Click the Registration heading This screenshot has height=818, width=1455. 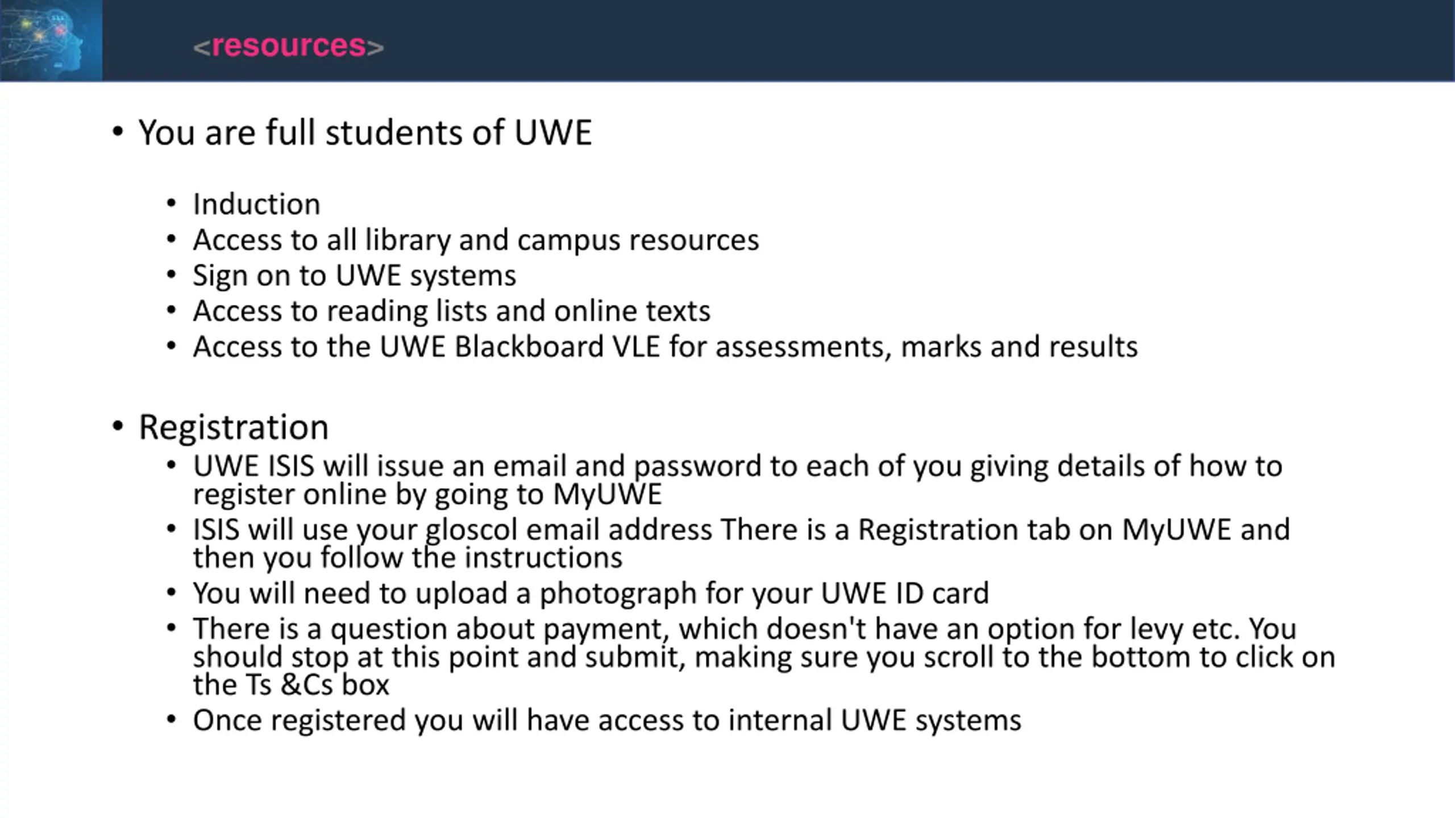point(234,427)
